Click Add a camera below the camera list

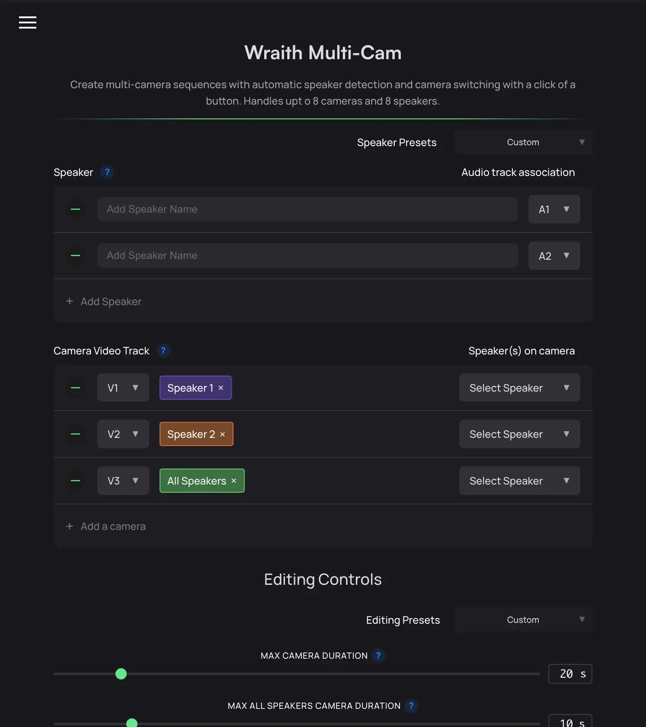106,526
